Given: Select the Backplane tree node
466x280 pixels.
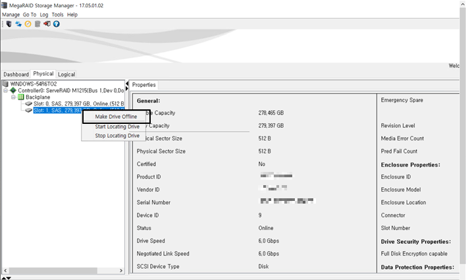Looking at the screenshot, I should 38,97.
